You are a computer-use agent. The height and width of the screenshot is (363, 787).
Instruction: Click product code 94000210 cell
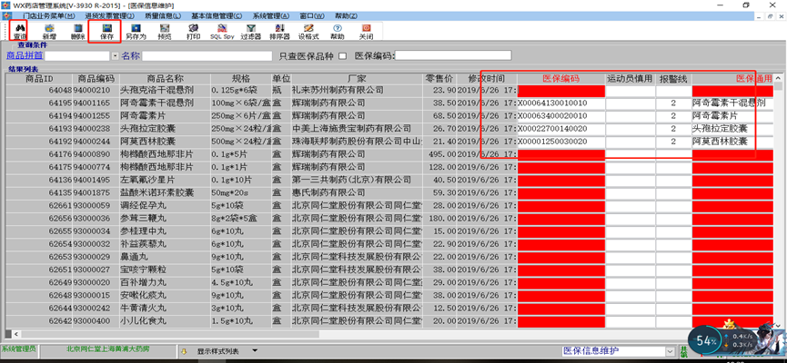[x=96, y=91]
